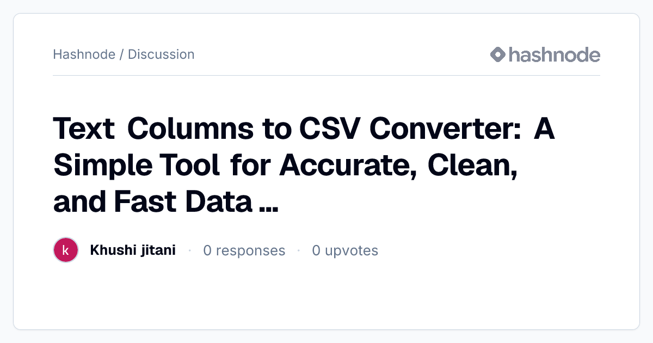Open author profile 'Khushi jitani'
653x343 pixels.
133,250
